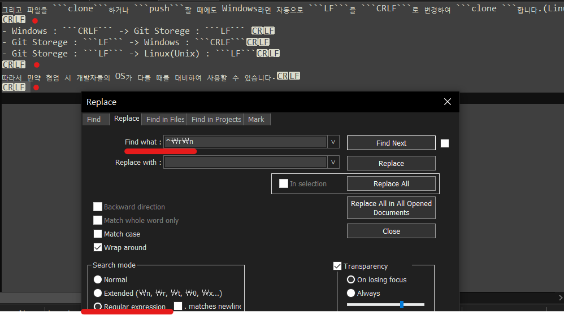This screenshot has width=564, height=315.
Task: Select Always transparency option
Action: pos(351,293)
